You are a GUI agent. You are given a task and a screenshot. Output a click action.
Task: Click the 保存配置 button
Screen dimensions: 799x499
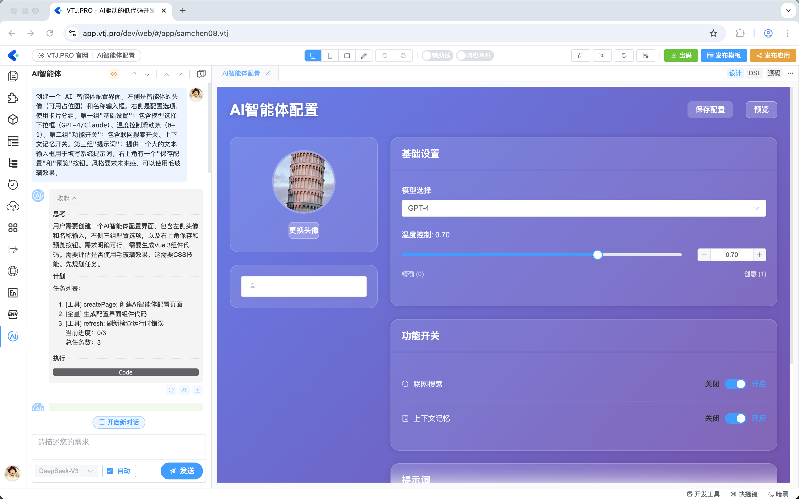(710, 110)
